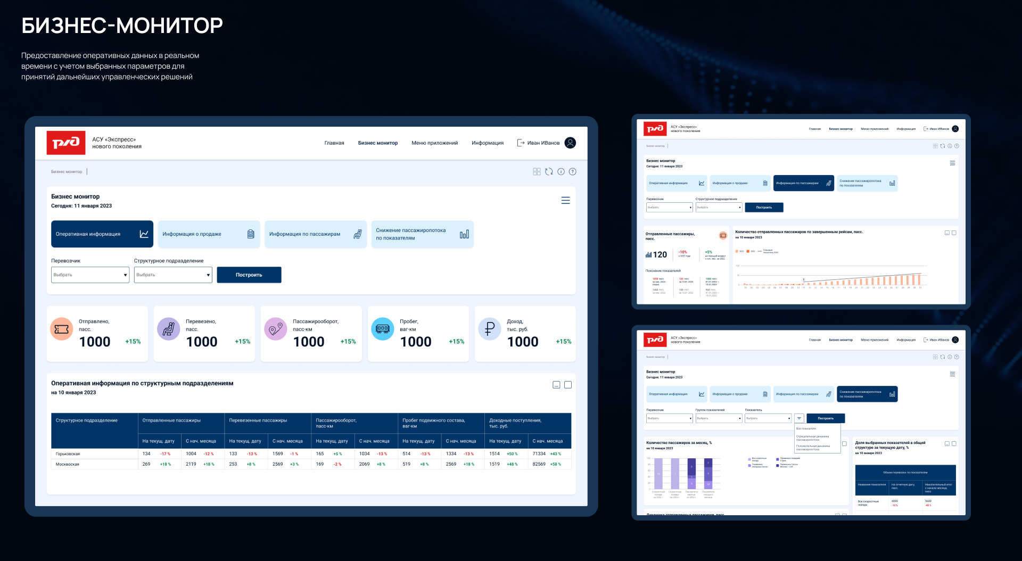Click the Построить button in the large dashboard
The width and height of the screenshot is (1022, 561).
pyautogui.click(x=249, y=275)
